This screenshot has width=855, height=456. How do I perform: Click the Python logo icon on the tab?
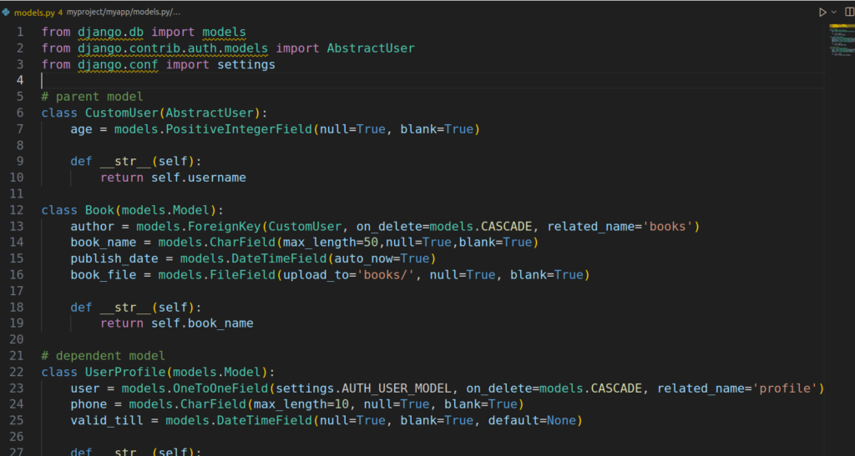[x=6, y=13]
